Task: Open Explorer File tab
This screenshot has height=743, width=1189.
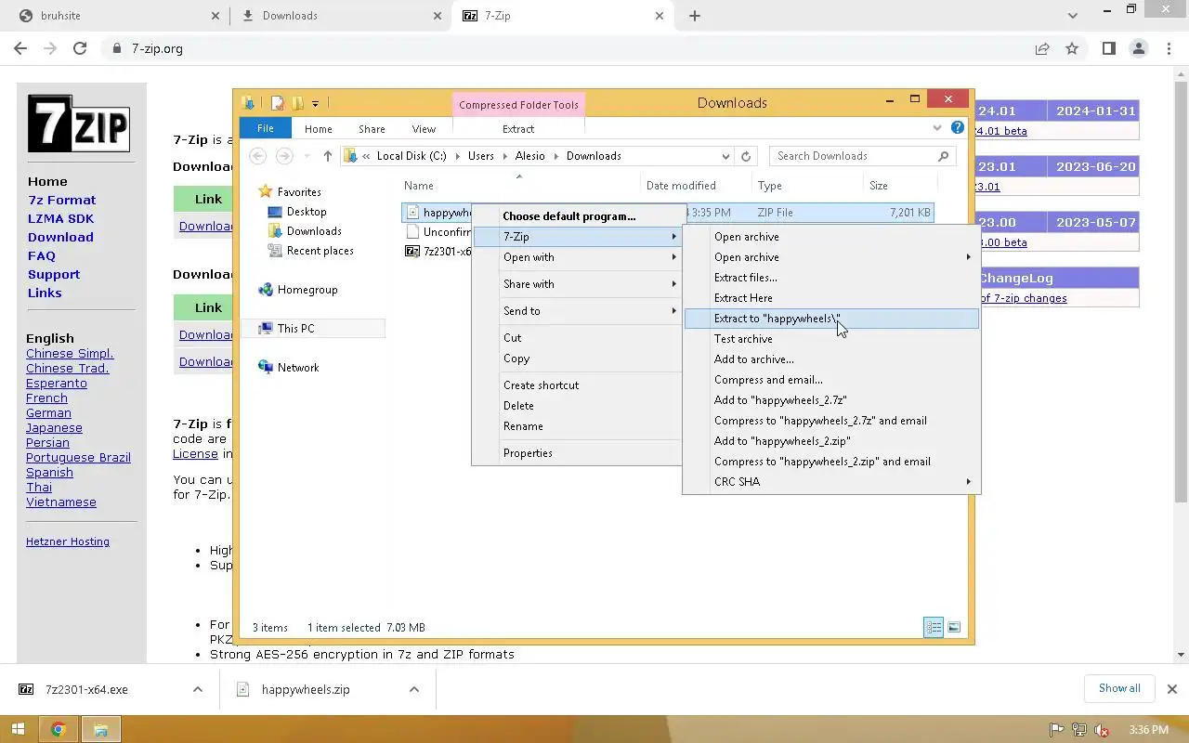Action: (266, 129)
